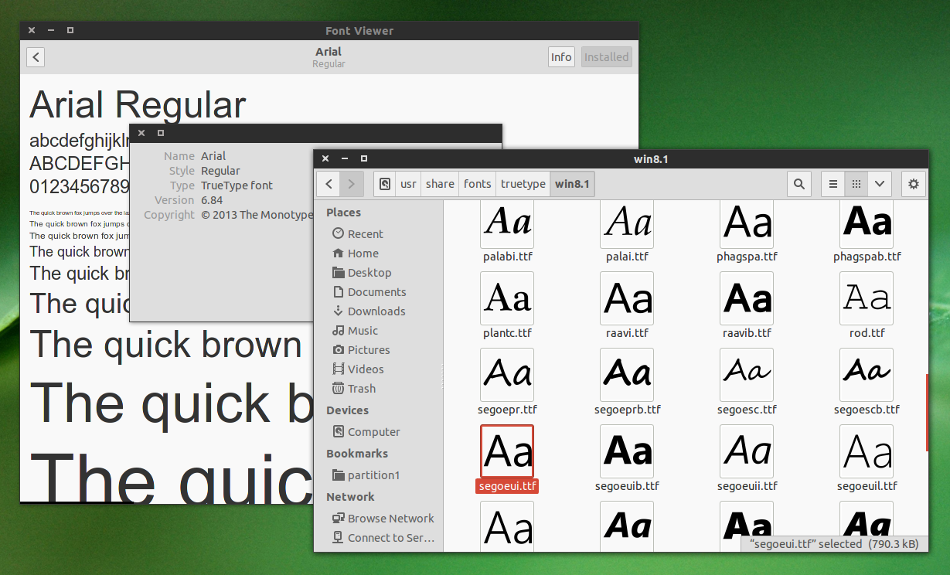
Task: Select Browse Network in sidebar
Action: [383, 518]
